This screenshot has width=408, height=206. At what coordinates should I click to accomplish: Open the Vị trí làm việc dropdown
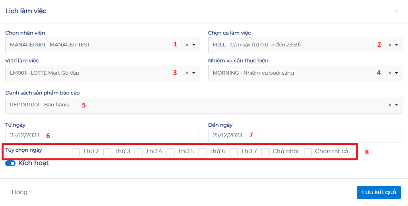point(194,73)
